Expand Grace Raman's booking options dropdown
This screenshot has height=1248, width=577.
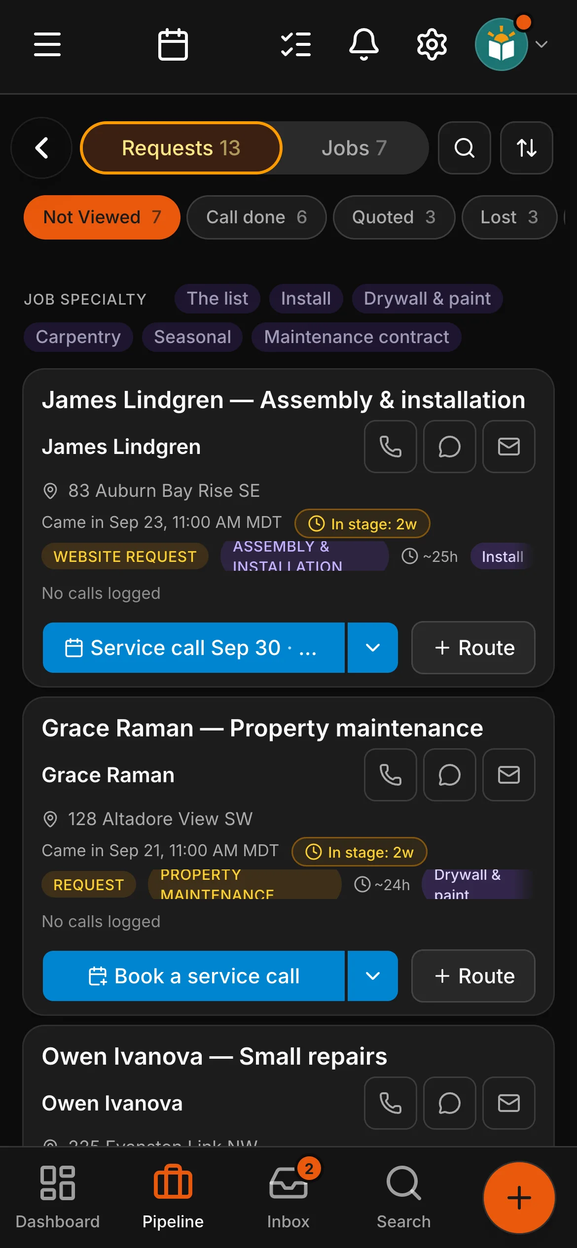[373, 976]
